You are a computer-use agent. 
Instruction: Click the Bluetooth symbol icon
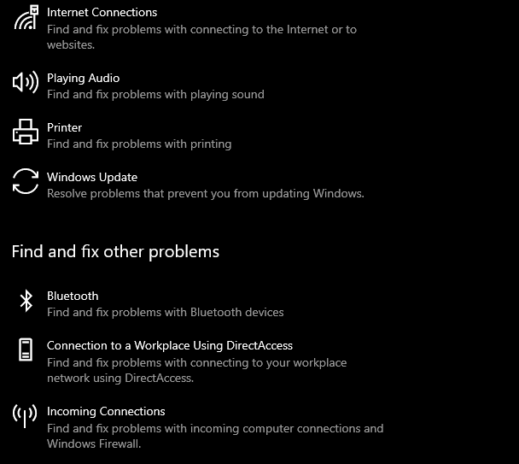[x=26, y=301]
